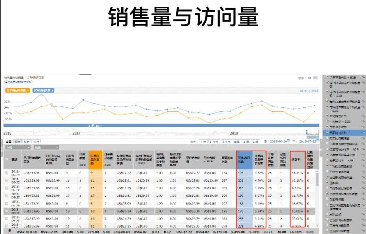Sort by 退款率 column header

click(297, 160)
